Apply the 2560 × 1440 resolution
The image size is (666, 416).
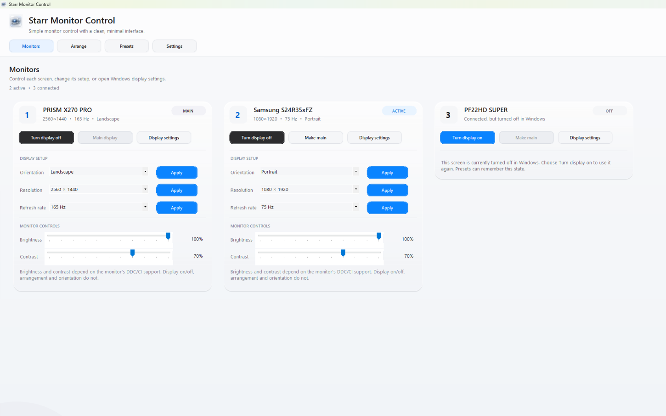(x=177, y=190)
